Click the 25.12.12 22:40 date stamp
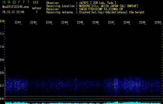This screenshot has width=163, height=104. coord(13,12)
